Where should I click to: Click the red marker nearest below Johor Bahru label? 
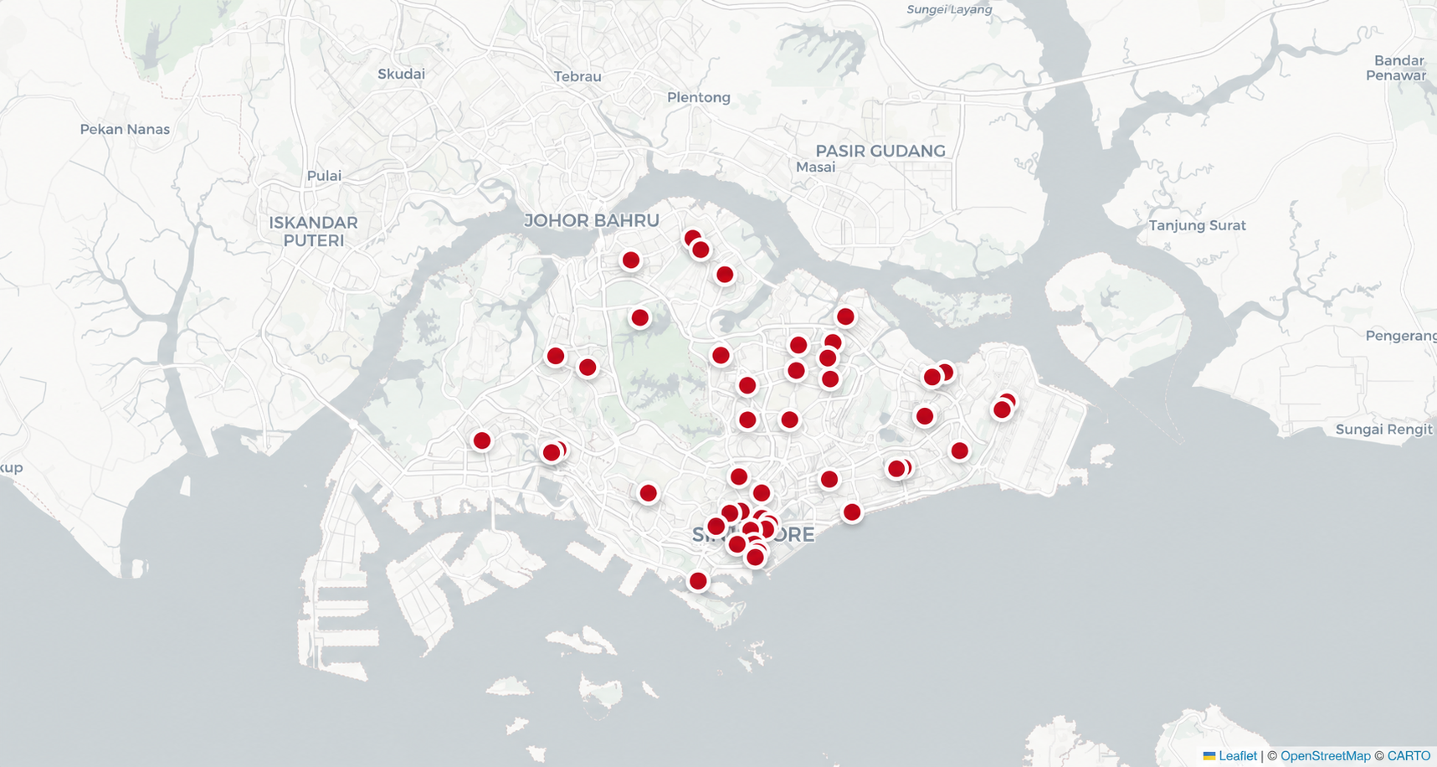pyautogui.click(x=631, y=260)
